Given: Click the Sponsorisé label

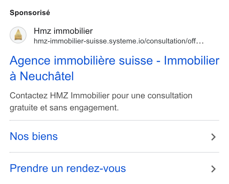Looking at the screenshot, I should [x=30, y=13].
